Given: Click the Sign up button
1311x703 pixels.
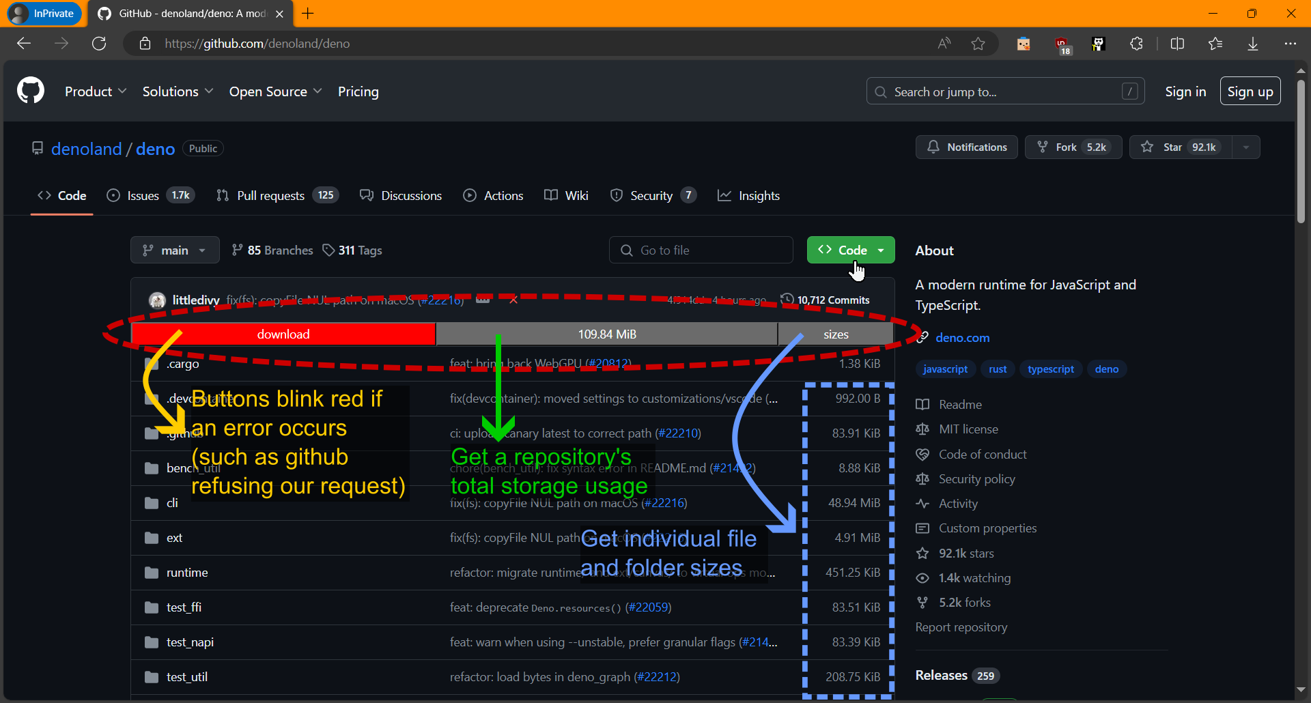Looking at the screenshot, I should (x=1250, y=91).
